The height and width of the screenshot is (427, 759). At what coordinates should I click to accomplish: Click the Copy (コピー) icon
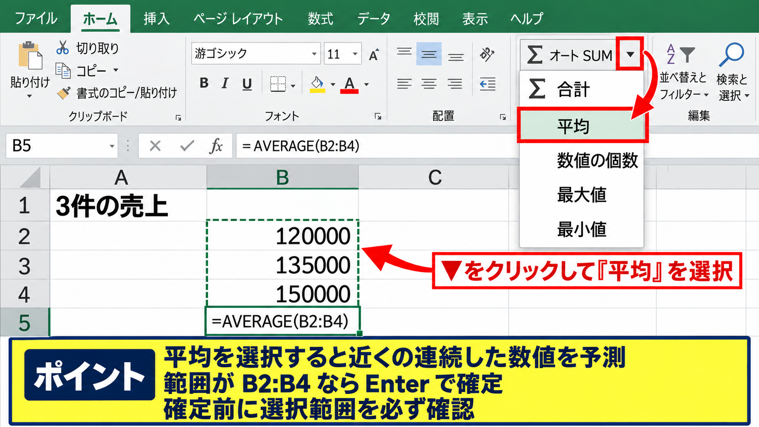point(63,70)
